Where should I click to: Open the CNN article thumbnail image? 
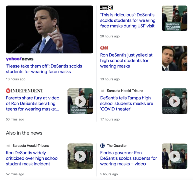click(174, 58)
